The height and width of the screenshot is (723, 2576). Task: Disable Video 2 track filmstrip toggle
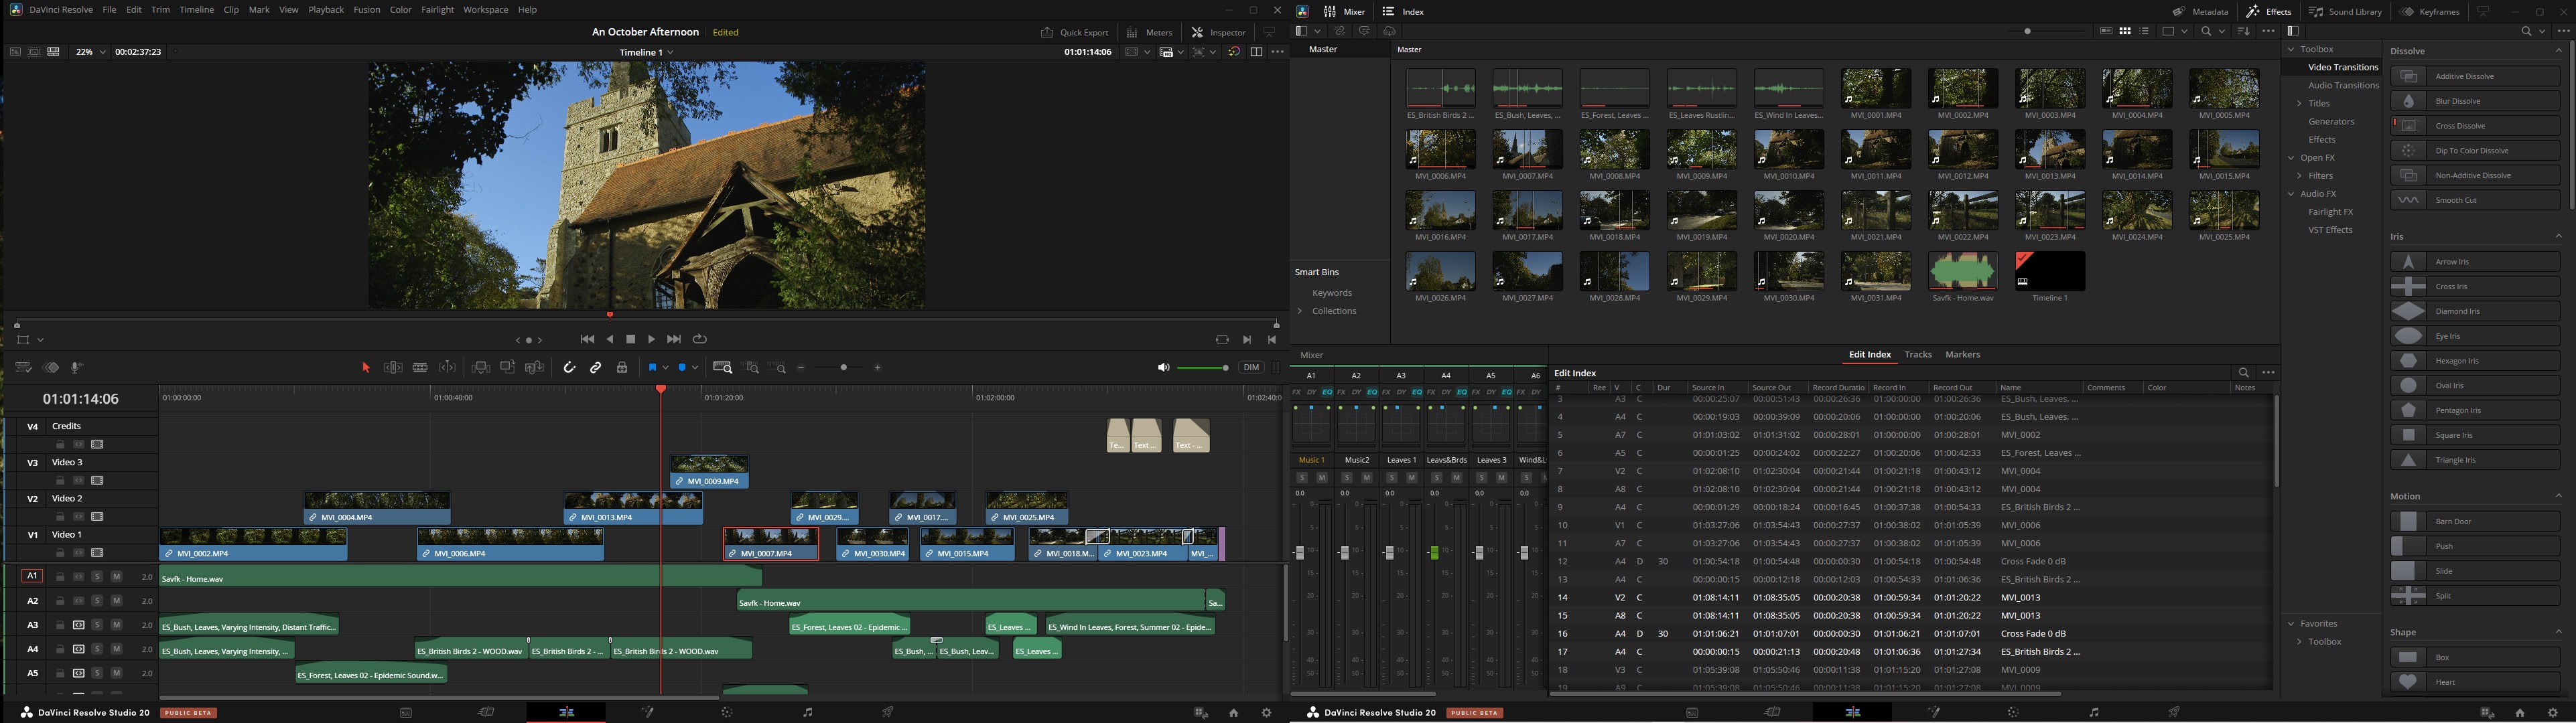(x=97, y=517)
